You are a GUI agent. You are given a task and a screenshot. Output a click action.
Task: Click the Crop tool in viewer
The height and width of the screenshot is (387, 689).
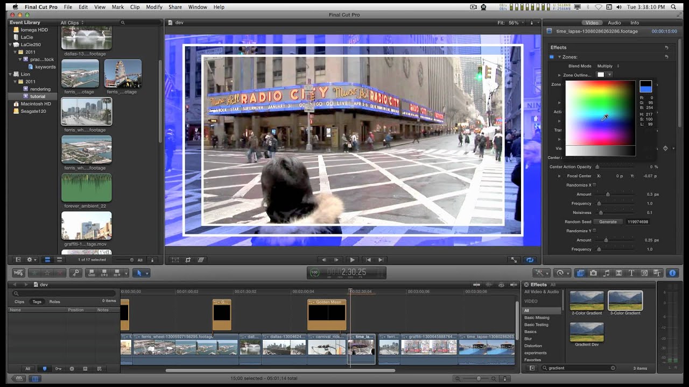(188, 260)
